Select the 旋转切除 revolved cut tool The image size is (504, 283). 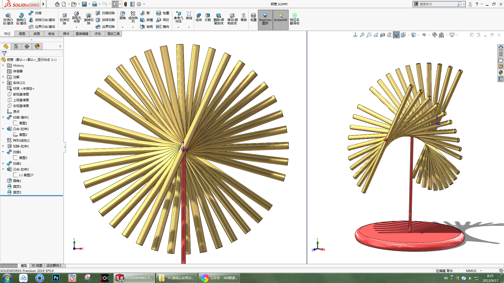[89, 19]
